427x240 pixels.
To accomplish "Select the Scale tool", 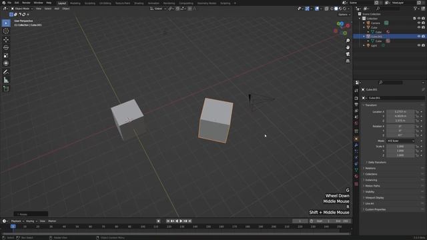I will coord(6,55).
